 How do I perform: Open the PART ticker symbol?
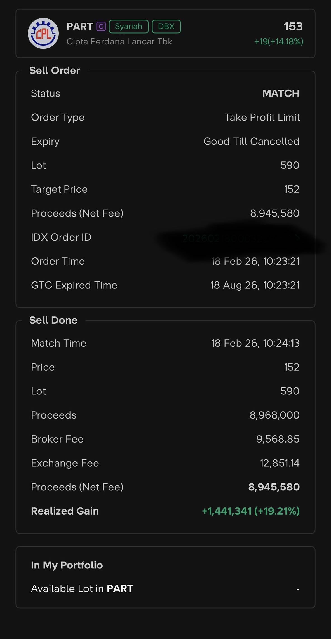[80, 27]
